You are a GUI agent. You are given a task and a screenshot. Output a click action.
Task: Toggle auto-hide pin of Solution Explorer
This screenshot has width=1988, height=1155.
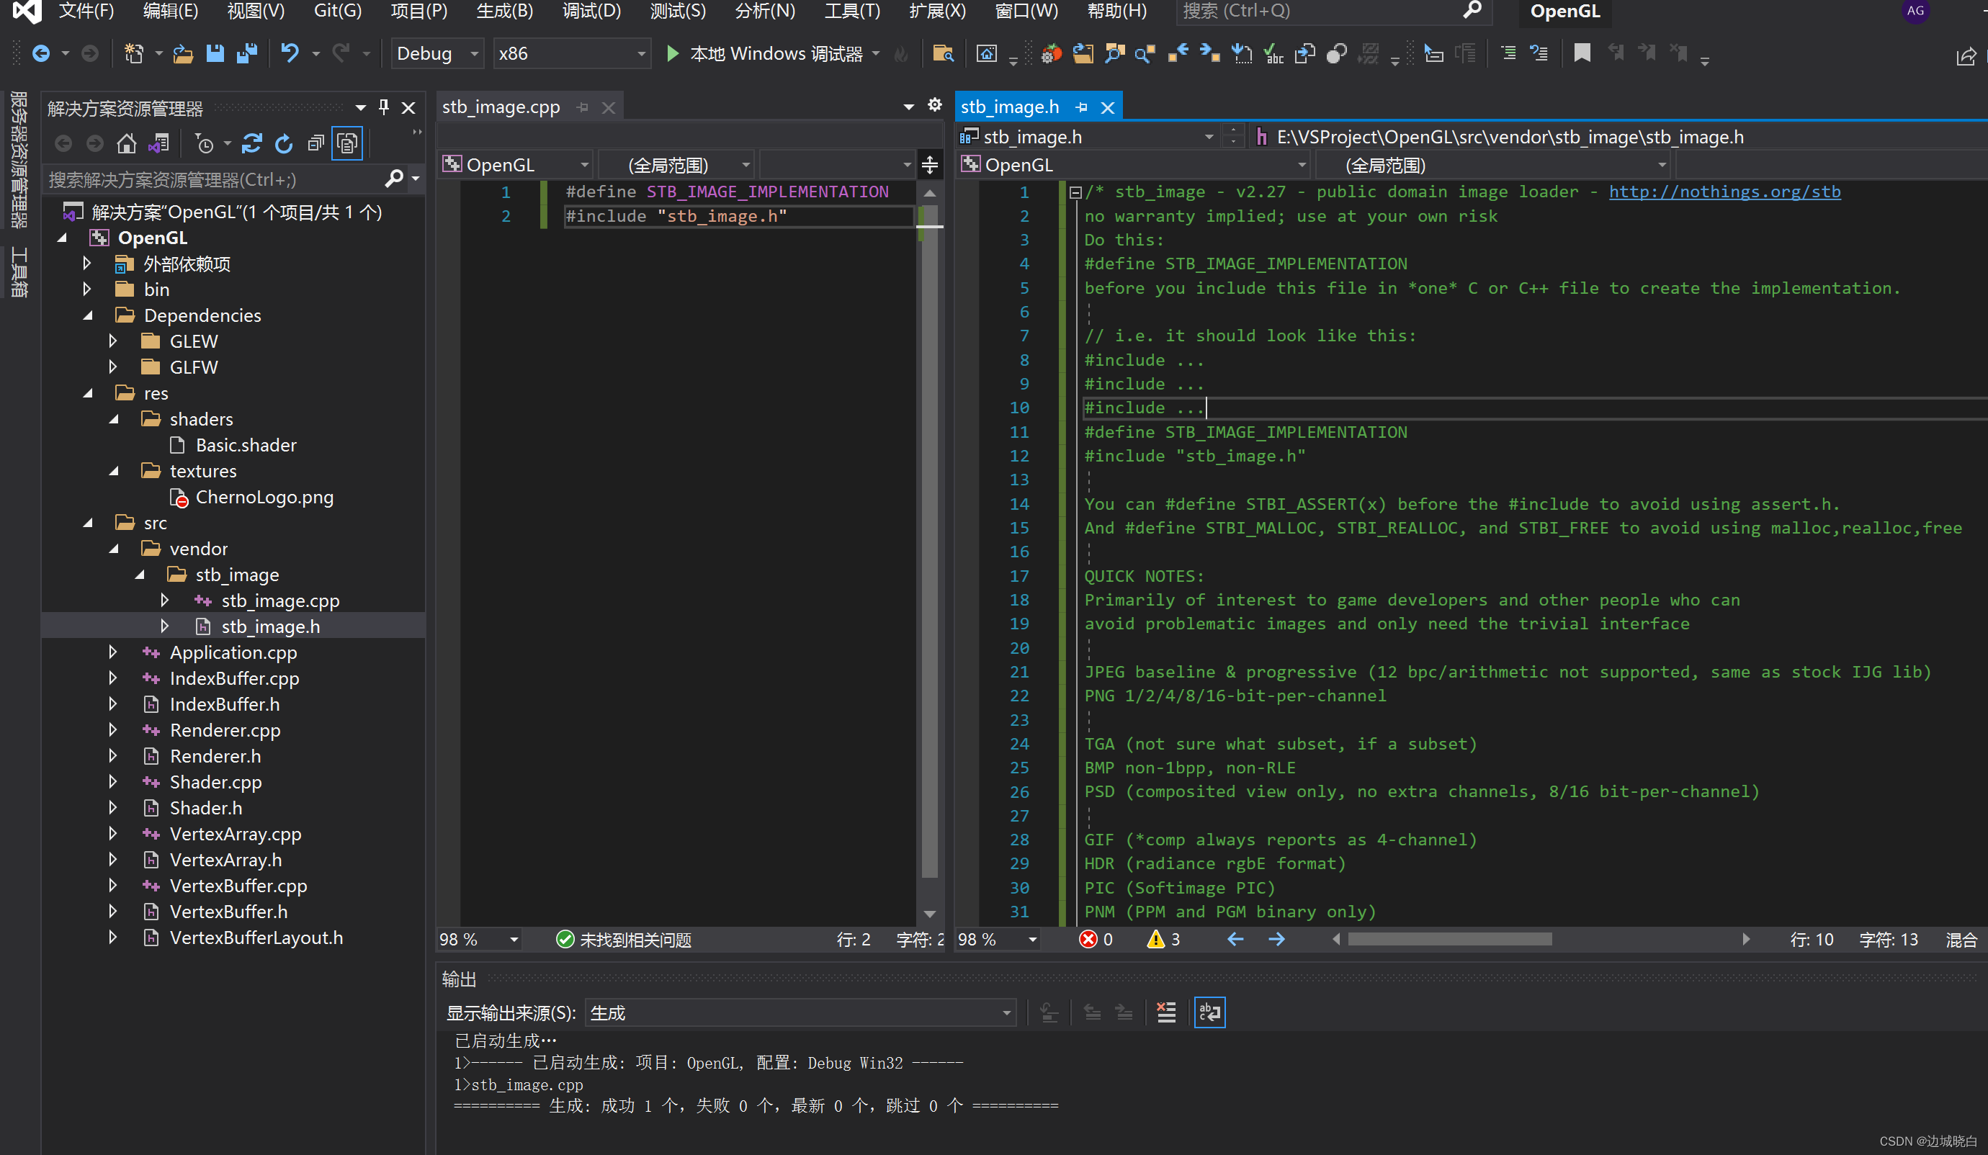(384, 107)
